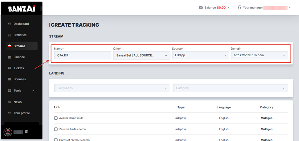Click the Bonuses ticket icon
299x141 pixels.
[x=10, y=79]
